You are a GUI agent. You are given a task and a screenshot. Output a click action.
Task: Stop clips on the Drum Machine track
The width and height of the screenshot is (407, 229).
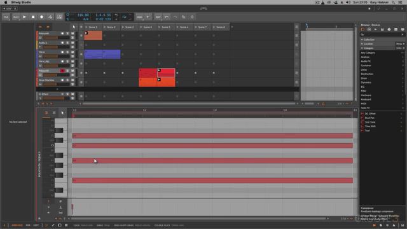click(x=81, y=82)
